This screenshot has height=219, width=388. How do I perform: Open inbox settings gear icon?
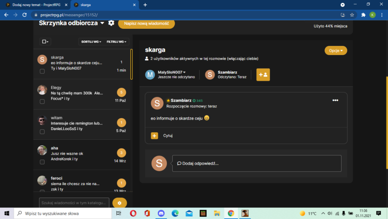[111, 23]
